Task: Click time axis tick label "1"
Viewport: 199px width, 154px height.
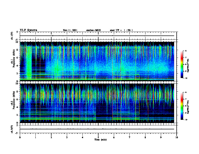Action: click(x=36, y=137)
